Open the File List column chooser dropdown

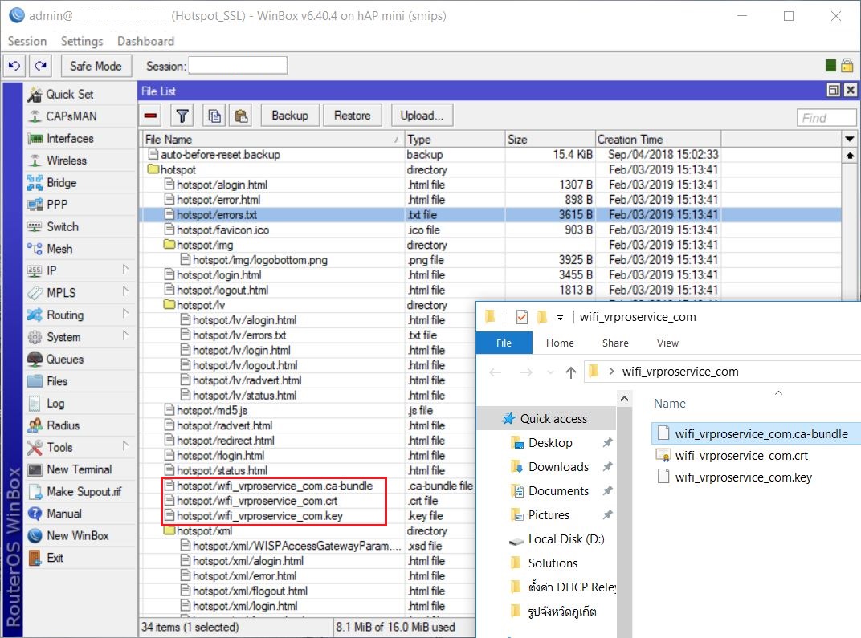tap(849, 139)
